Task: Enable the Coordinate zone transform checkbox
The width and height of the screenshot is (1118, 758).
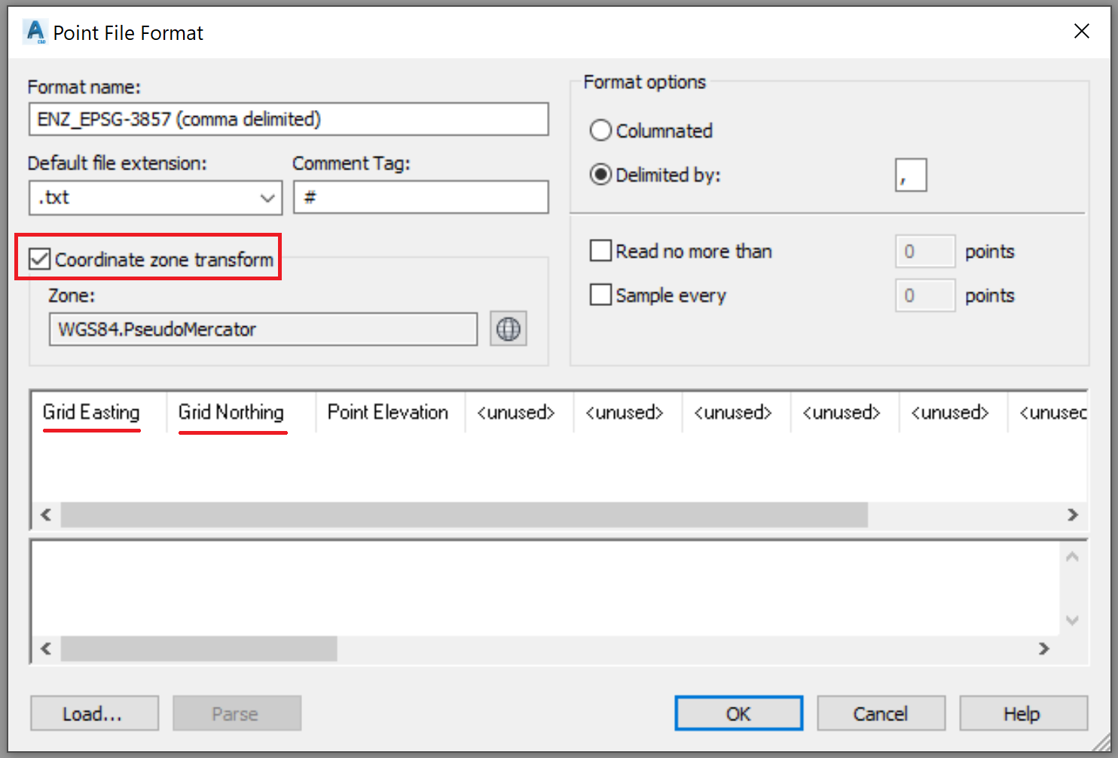Action: click(x=39, y=259)
